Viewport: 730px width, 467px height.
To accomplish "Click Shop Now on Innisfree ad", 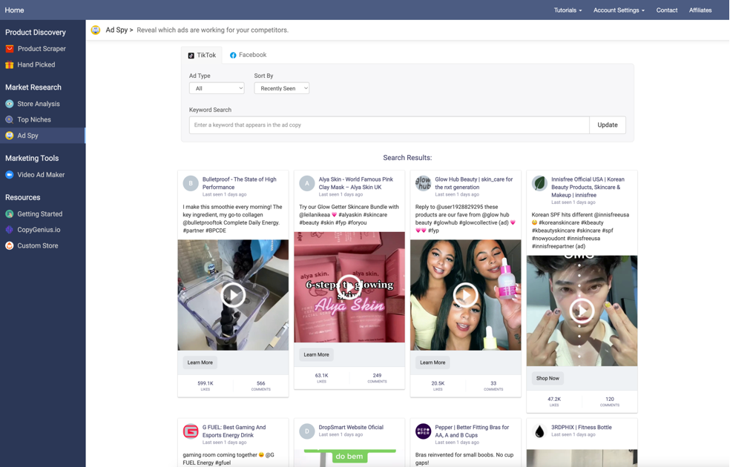I will click(547, 378).
